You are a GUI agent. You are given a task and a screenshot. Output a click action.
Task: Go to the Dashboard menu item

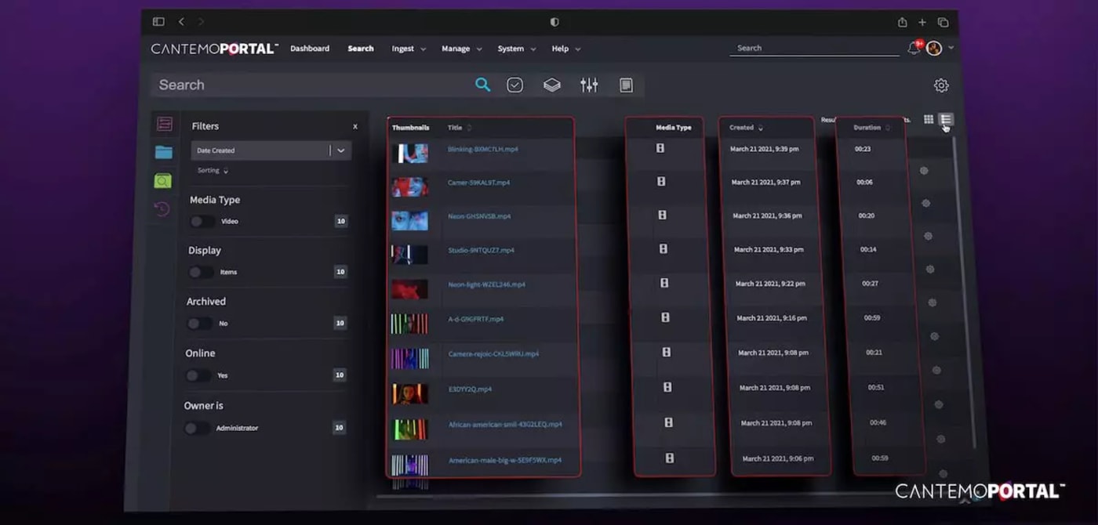[x=310, y=49]
